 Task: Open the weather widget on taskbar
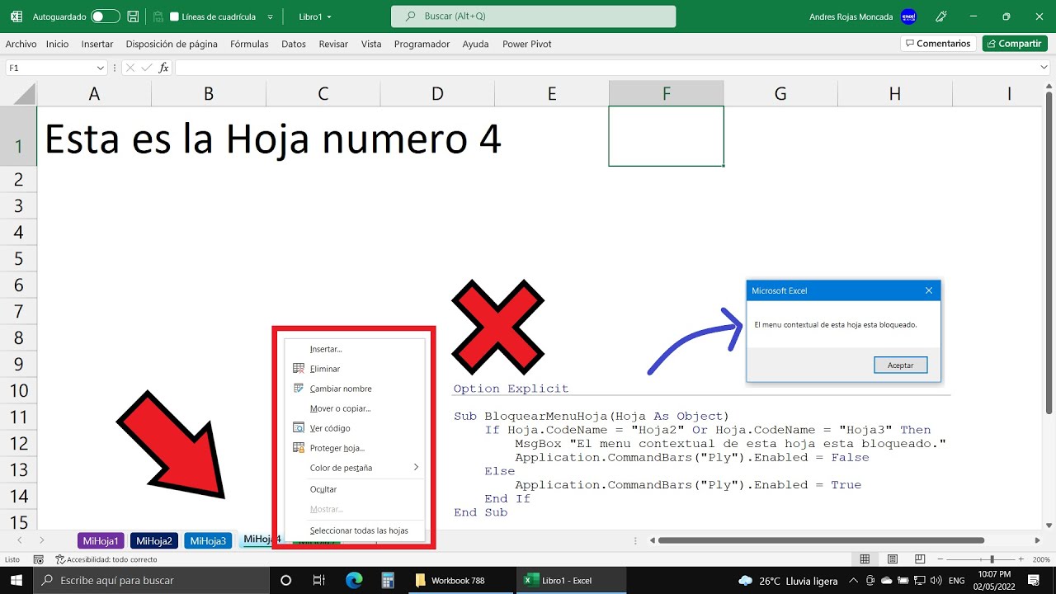click(788, 580)
